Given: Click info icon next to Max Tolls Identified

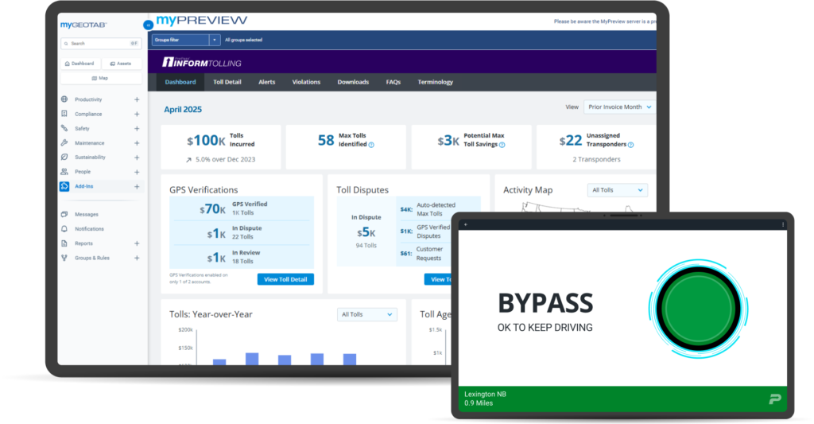Looking at the screenshot, I should [x=371, y=145].
